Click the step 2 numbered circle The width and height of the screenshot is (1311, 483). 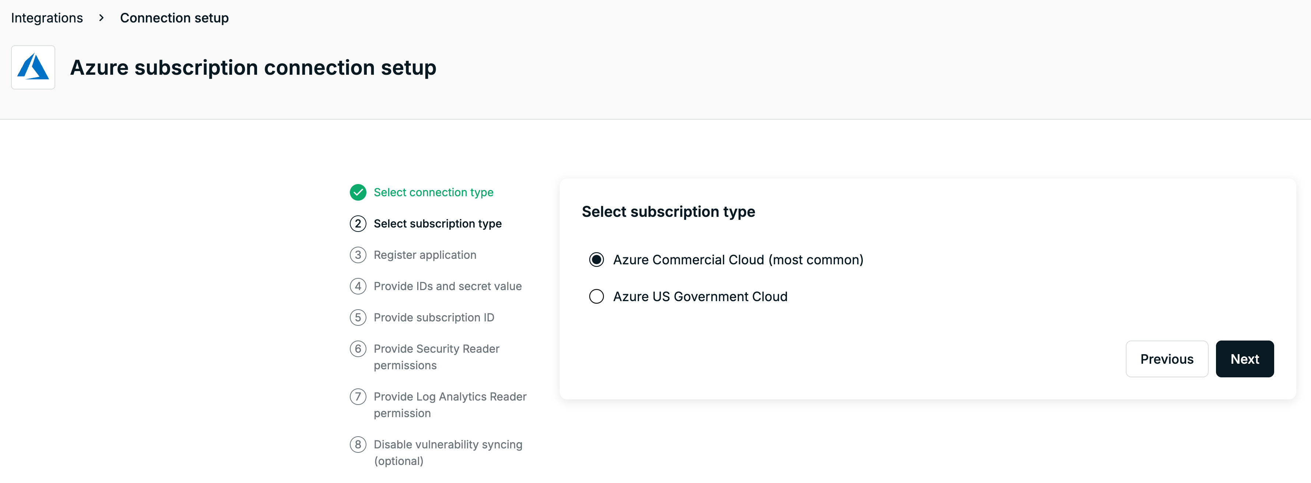coord(358,223)
